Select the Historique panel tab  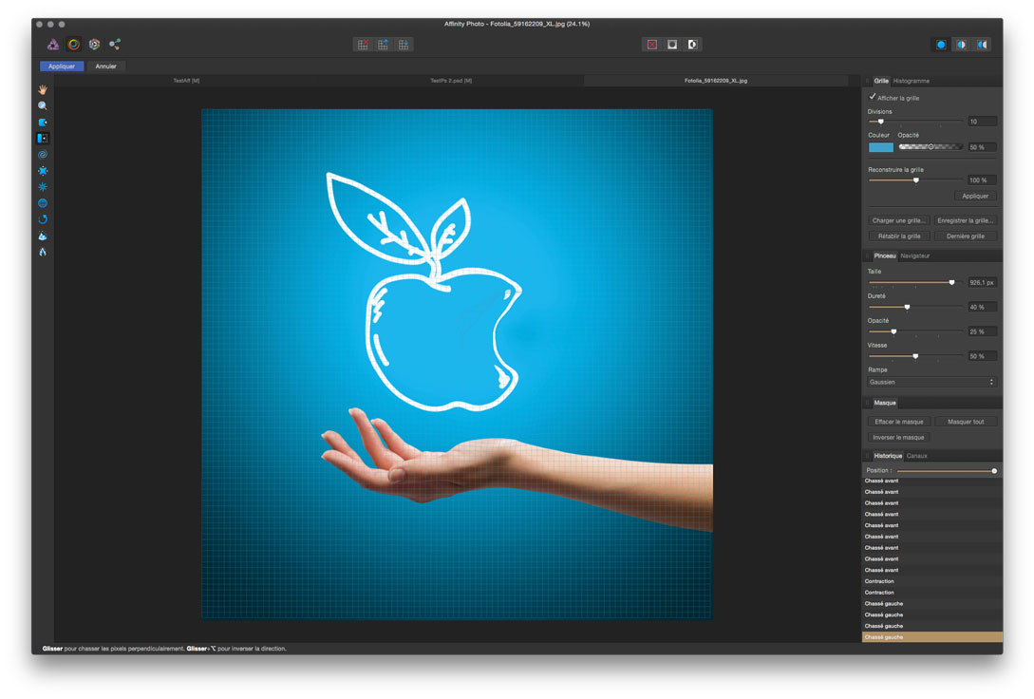888,456
